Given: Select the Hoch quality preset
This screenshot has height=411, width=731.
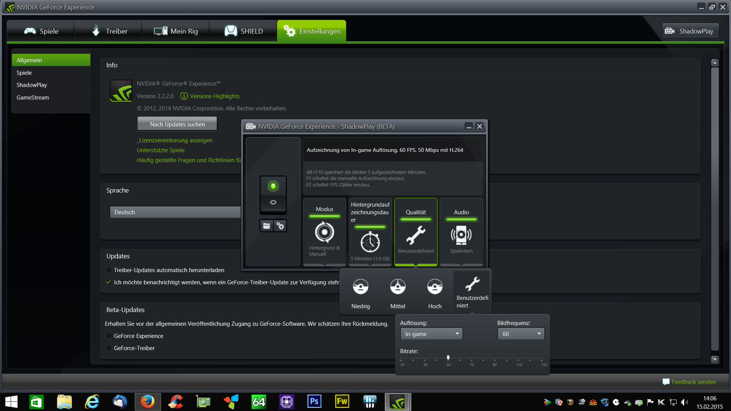Looking at the screenshot, I should tap(434, 287).
